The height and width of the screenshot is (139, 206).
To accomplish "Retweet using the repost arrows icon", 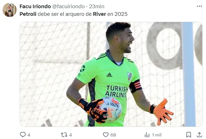I will click(64, 135).
